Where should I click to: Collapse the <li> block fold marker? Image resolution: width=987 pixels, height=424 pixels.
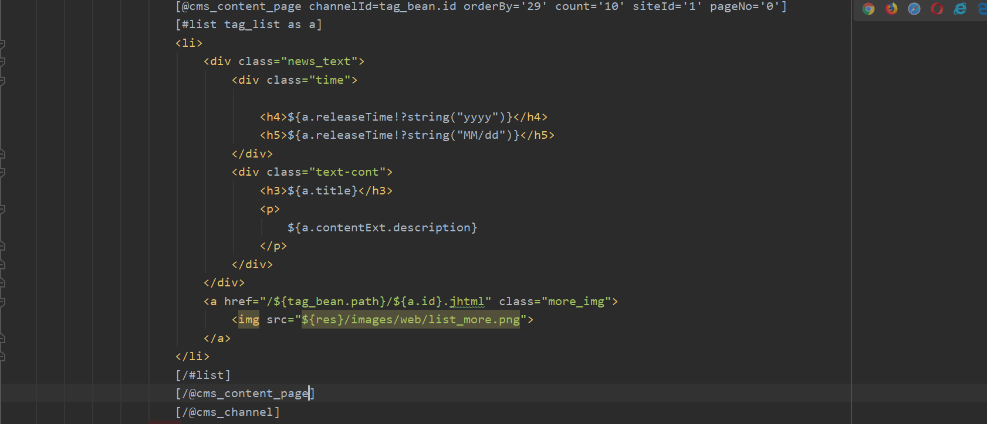[x=2, y=43]
